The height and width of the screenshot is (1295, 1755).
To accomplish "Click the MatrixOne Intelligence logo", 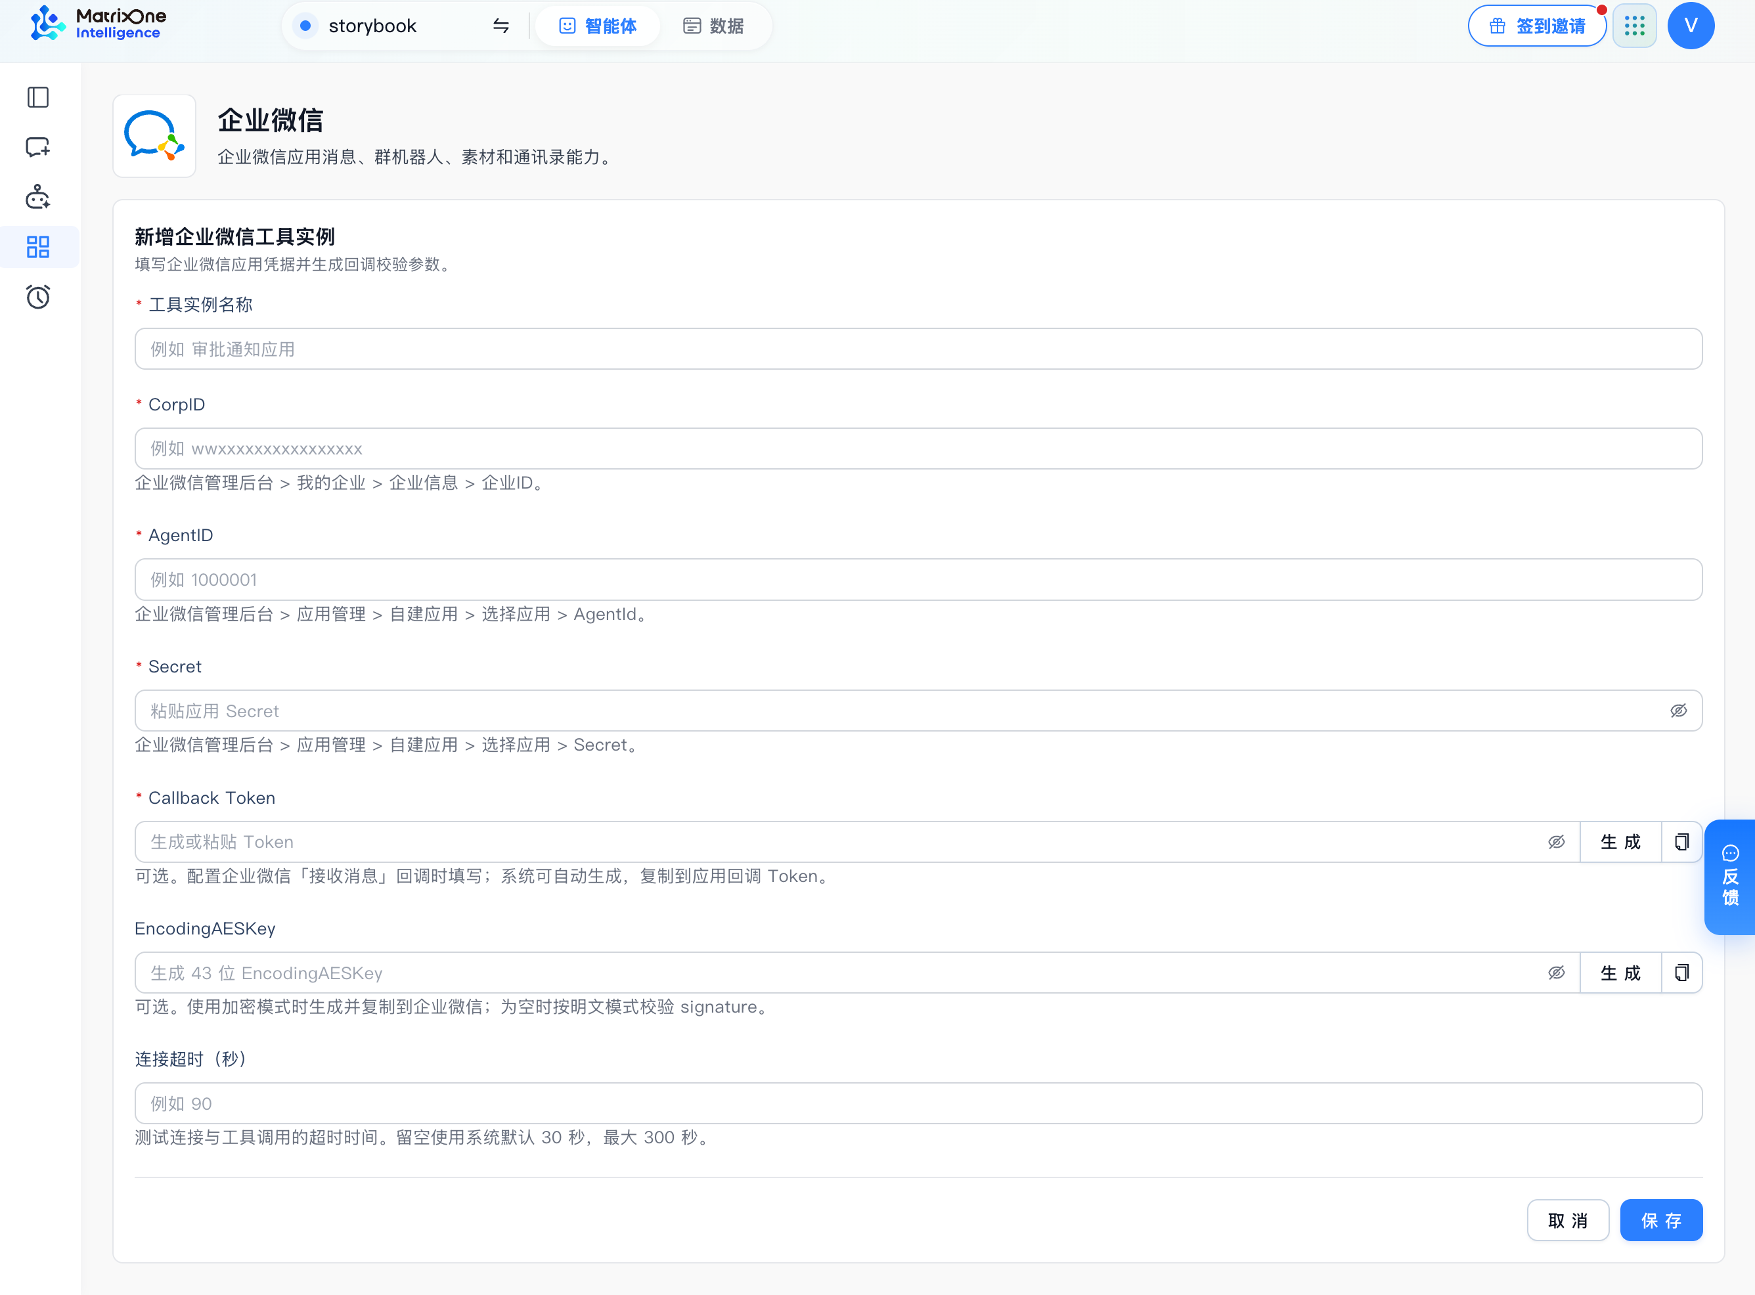I will [x=98, y=24].
